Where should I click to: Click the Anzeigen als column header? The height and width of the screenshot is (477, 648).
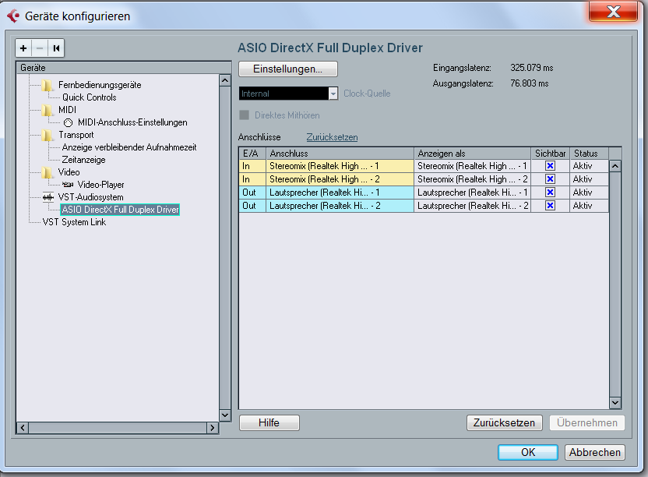(472, 154)
